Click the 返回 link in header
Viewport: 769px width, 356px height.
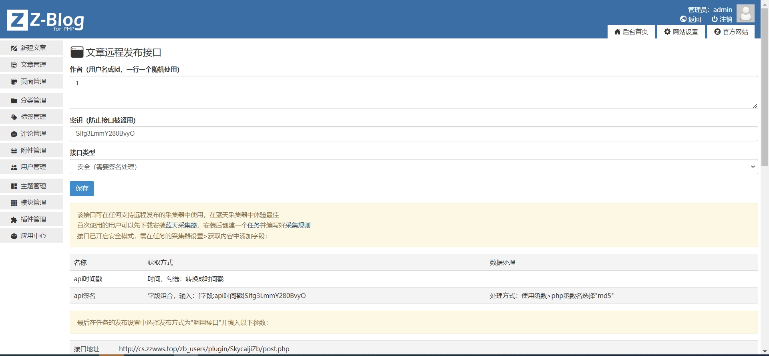(690, 19)
